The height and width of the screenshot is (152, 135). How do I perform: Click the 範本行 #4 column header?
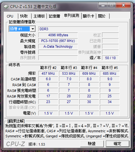(x=89, y=68)
